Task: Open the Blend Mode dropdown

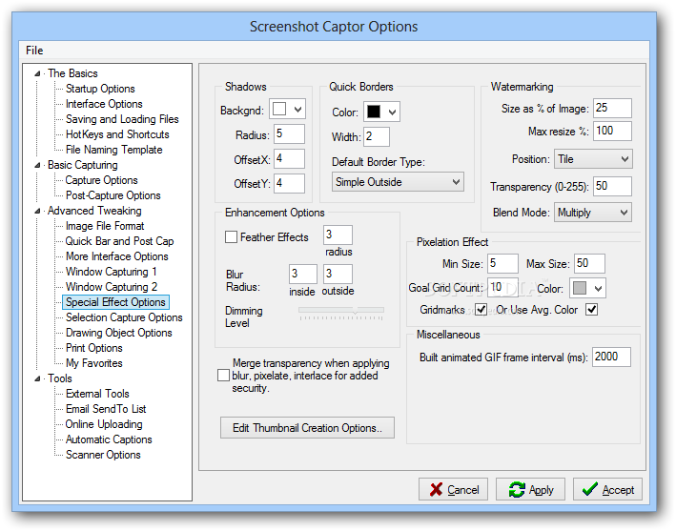Action: click(593, 212)
